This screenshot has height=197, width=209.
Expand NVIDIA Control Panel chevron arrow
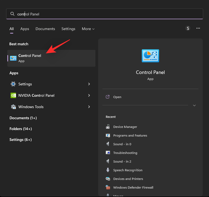point(89,95)
